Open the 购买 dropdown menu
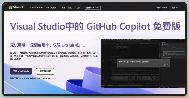189x98 pixels. click(x=71, y=8)
